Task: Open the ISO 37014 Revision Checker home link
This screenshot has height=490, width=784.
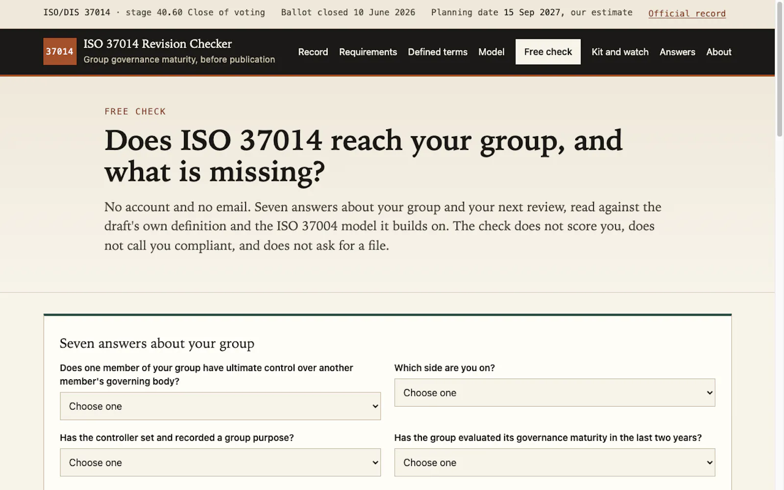Action: (159, 51)
